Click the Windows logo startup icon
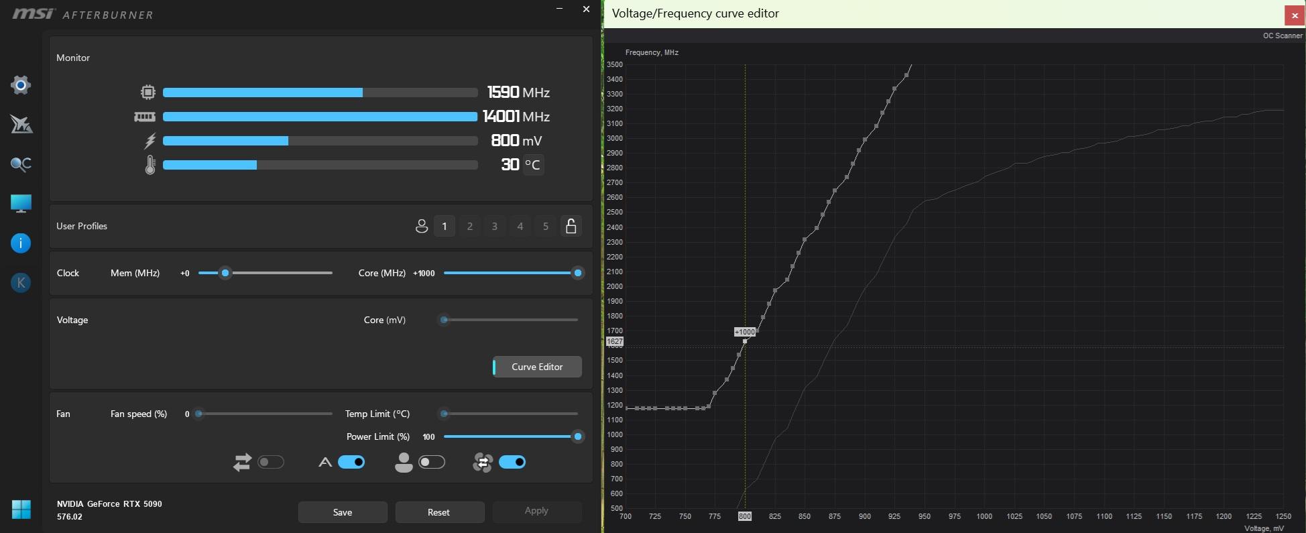1306x533 pixels. pos(21,510)
